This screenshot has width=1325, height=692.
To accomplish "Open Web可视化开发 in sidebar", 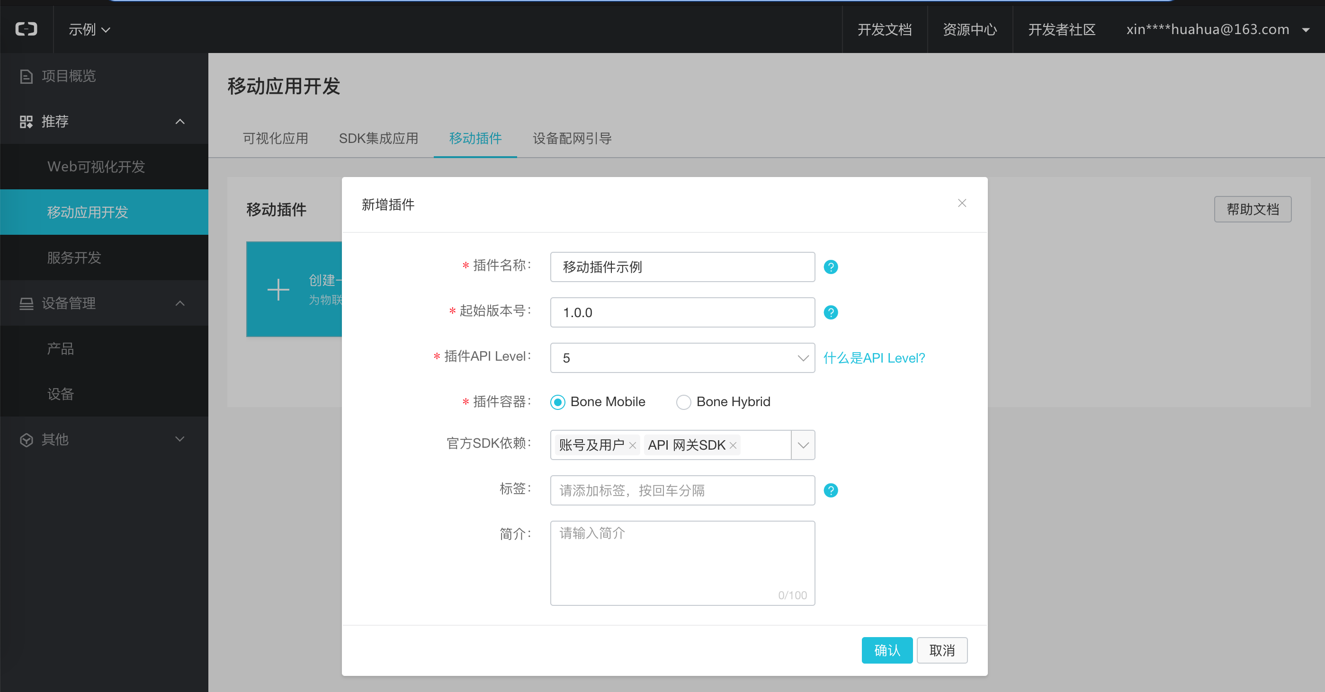I will tap(104, 167).
